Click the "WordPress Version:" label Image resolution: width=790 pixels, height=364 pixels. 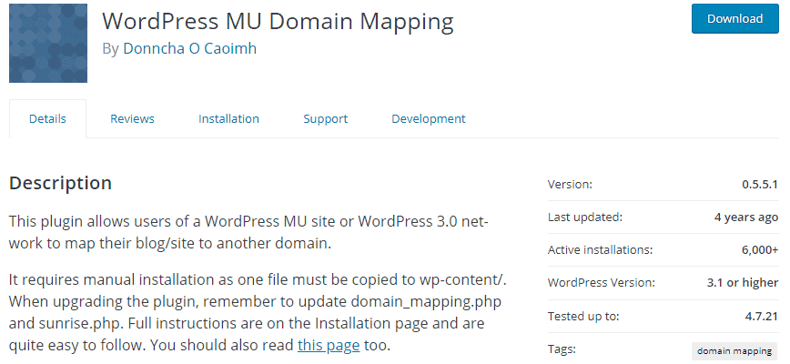(x=602, y=282)
